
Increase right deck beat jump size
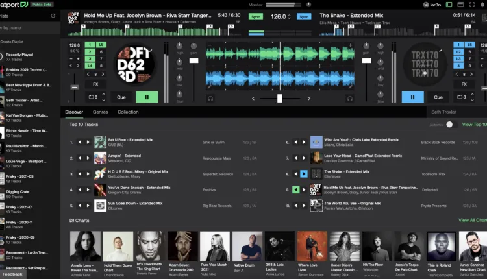coord(471,74)
